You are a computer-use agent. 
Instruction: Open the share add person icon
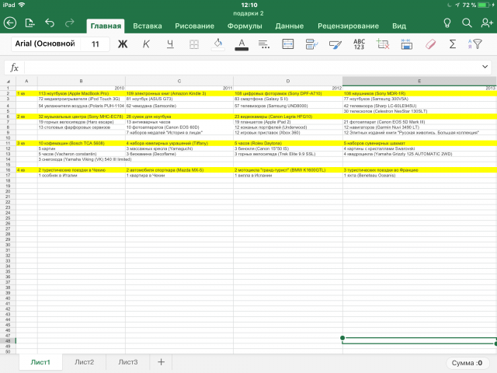pos(487,23)
